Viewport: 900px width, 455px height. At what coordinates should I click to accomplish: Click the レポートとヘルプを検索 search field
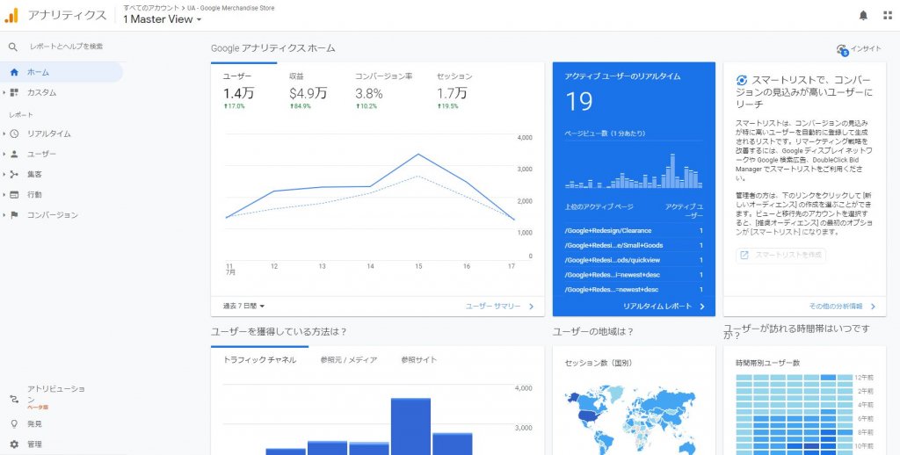(x=67, y=47)
